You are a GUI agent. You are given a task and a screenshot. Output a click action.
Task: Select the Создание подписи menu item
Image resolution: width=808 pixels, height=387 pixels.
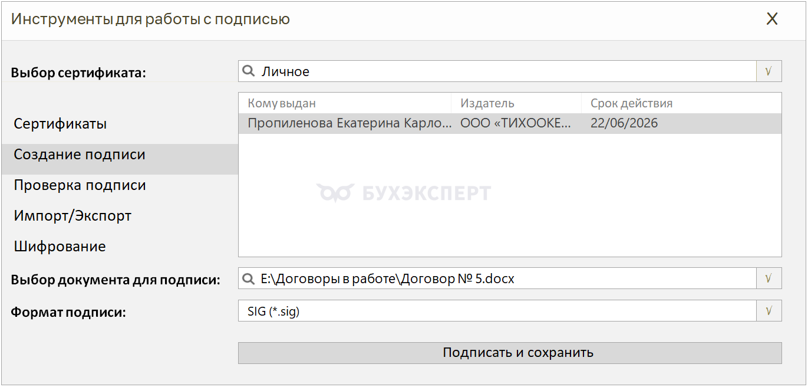[80, 155]
